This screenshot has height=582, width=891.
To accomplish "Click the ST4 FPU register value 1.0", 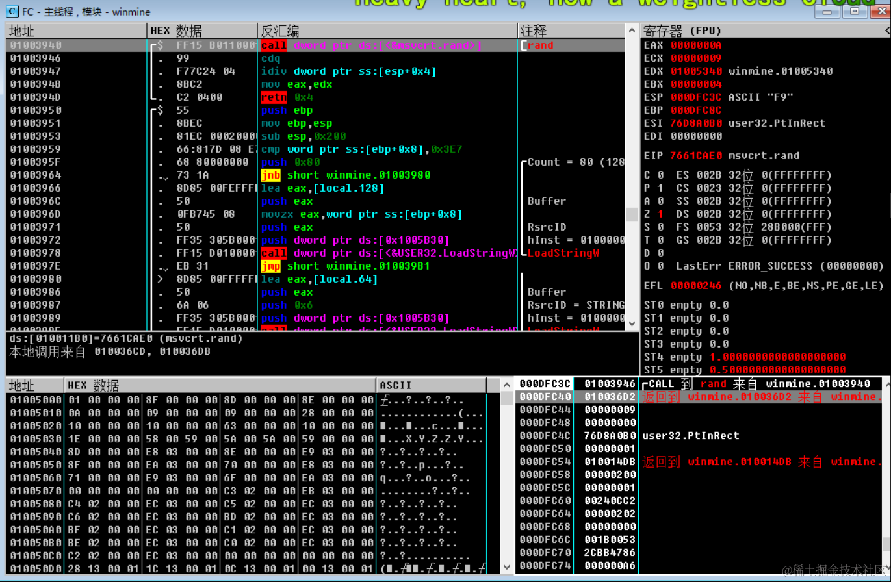I will pos(777,357).
